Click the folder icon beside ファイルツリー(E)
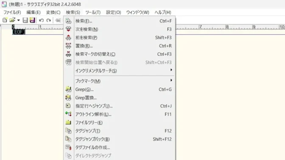The image size is (285, 160). 68,122
